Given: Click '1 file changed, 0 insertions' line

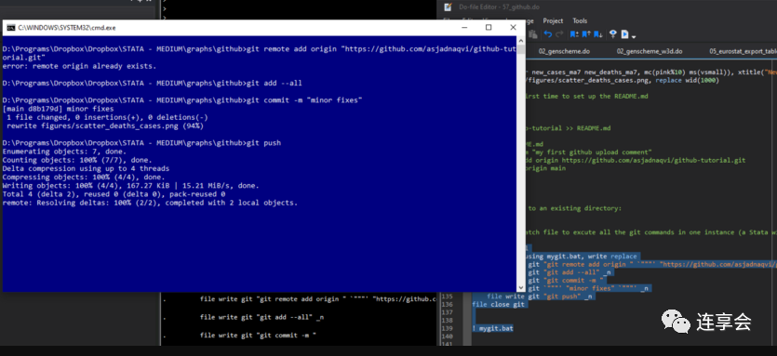Looking at the screenshot, I should [x=107, y=117].
